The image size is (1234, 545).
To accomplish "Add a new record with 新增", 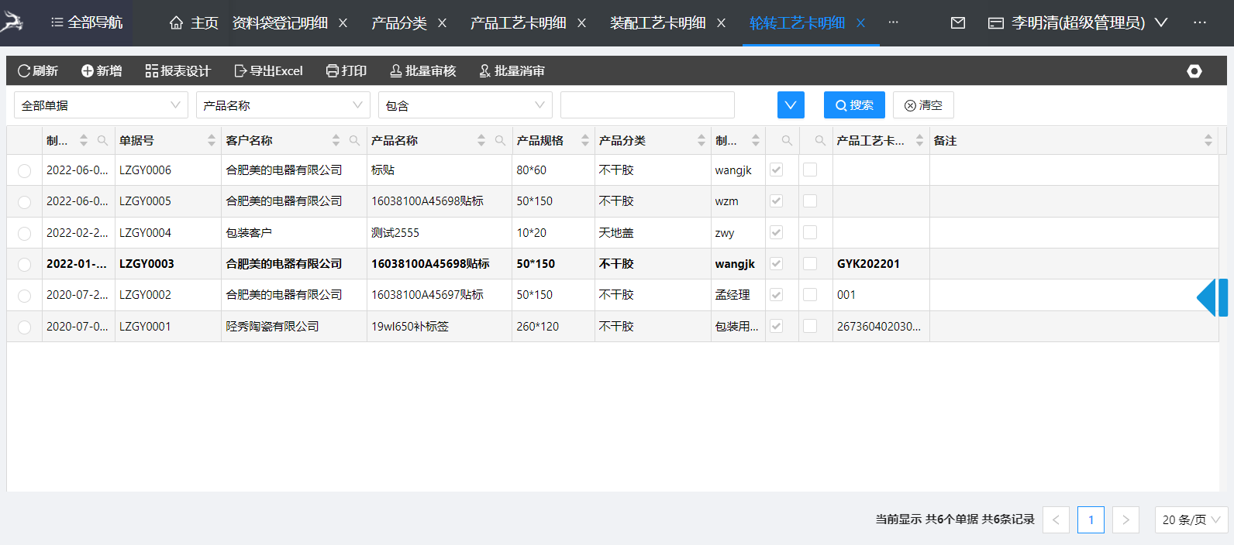I will click(x=102, y=71).
